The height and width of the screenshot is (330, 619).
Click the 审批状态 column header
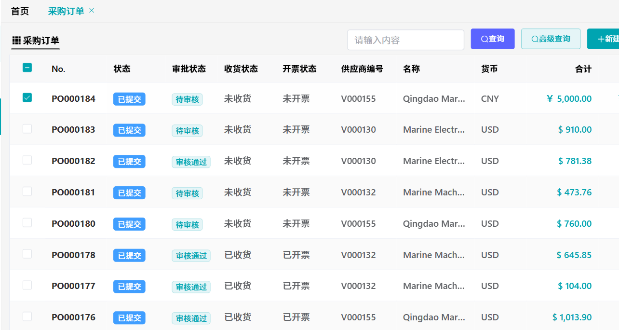pyautogui.click(x=188, y=69)
